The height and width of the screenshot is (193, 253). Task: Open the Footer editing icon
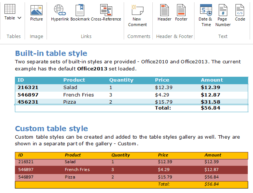point(181,13)
